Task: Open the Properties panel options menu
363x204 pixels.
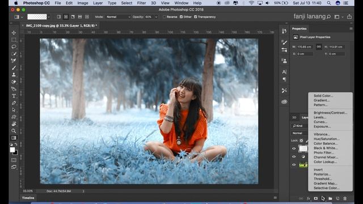Action: [351, 29]
